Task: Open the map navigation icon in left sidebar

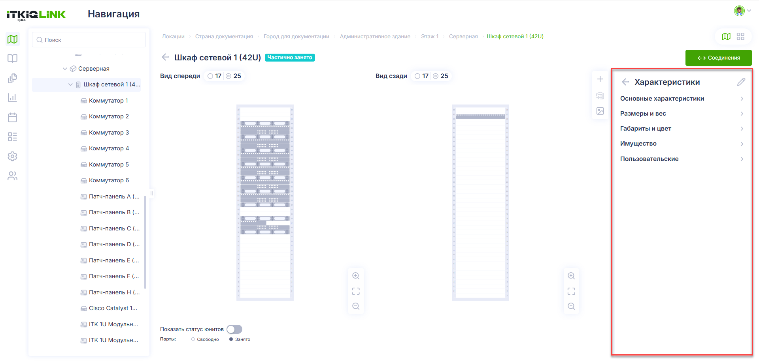Action: pyautogui.click(x=13, y=39)
